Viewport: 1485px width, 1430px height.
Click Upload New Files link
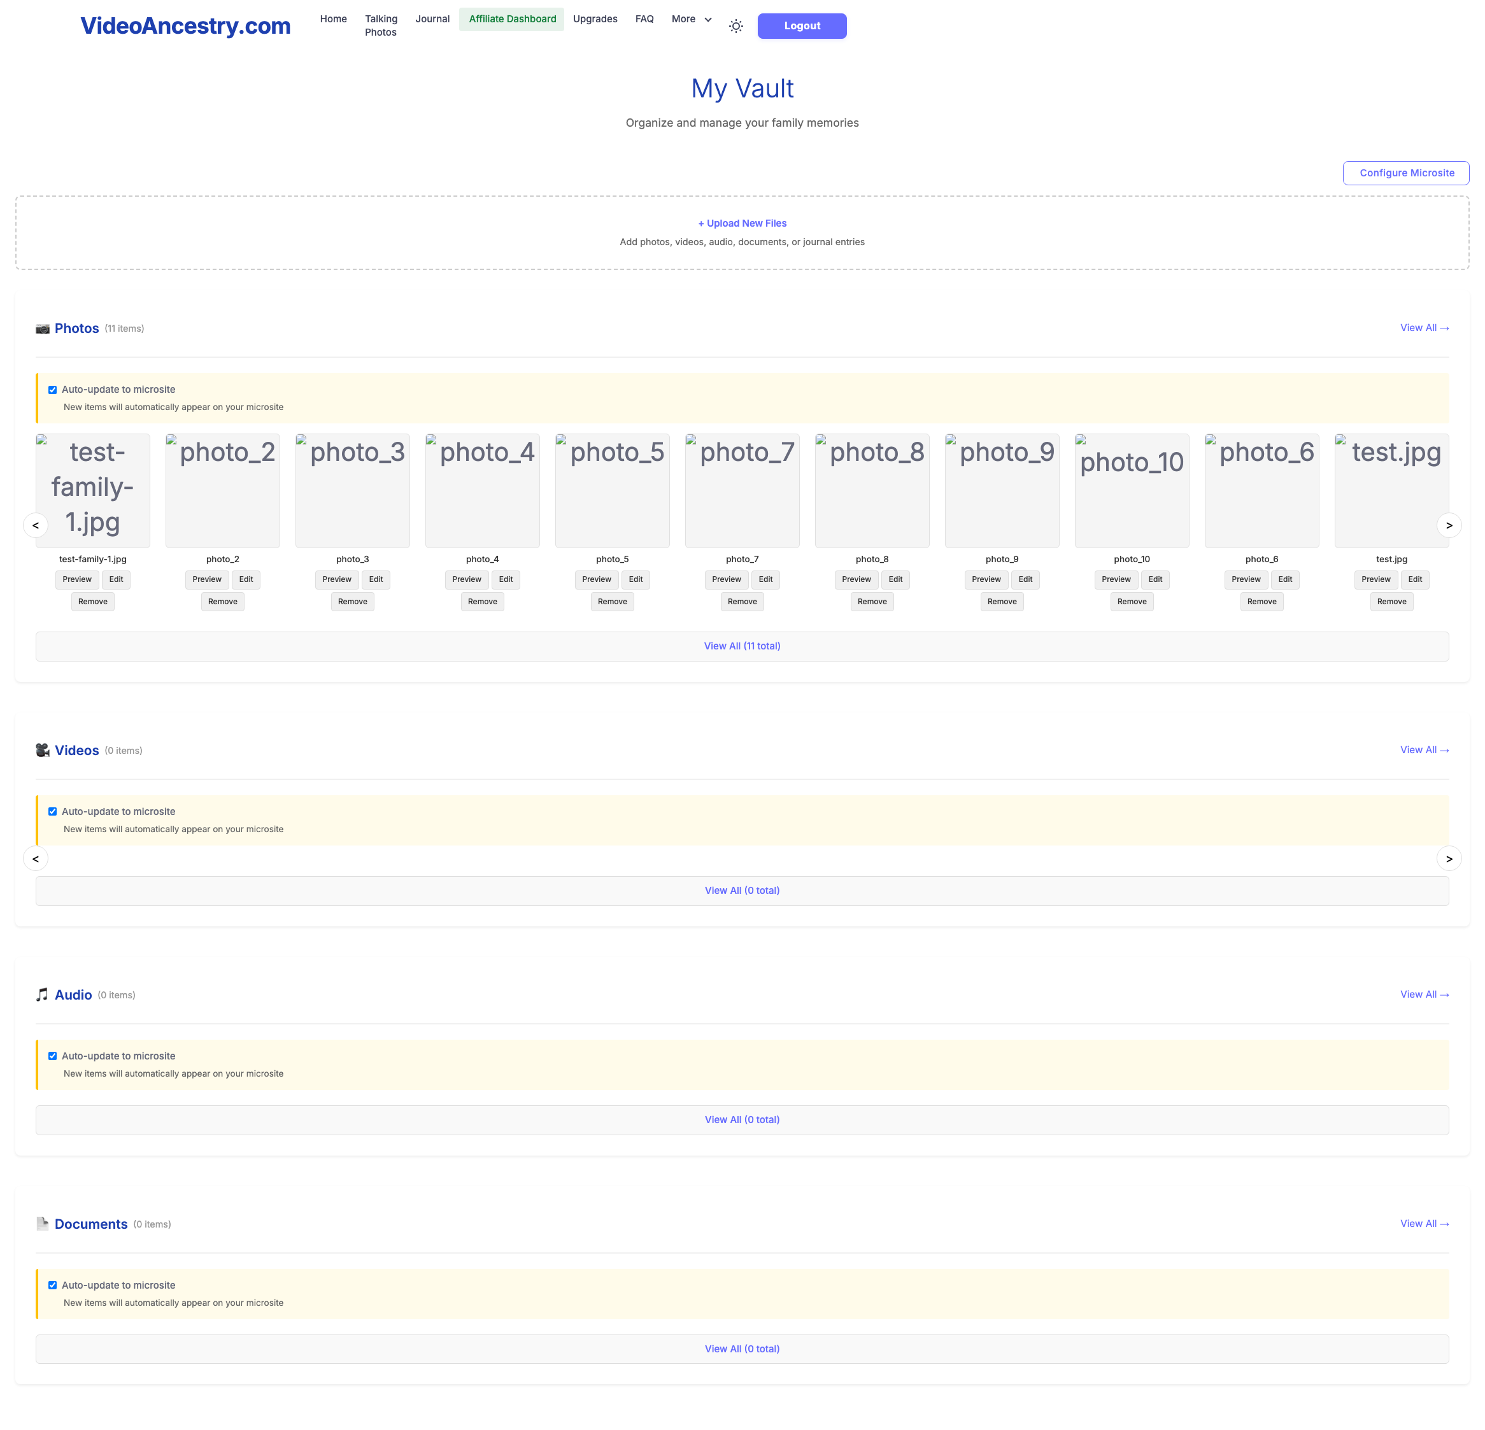tap(742, 223)
